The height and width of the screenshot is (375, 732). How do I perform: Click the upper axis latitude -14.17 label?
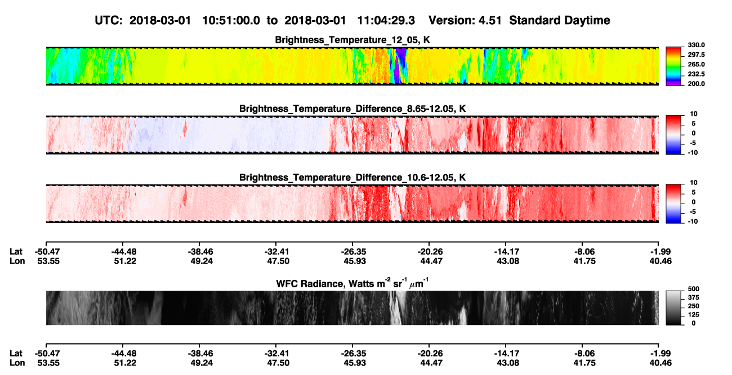click(x=506, y=251)
